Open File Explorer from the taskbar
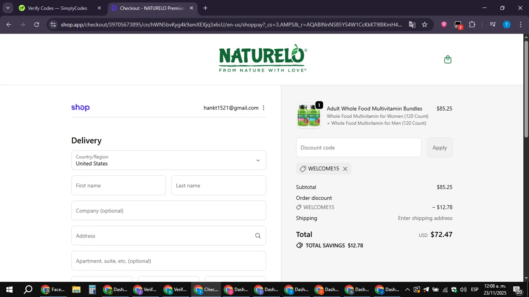Screen dimensions: 529x297 tap(76, 290)
